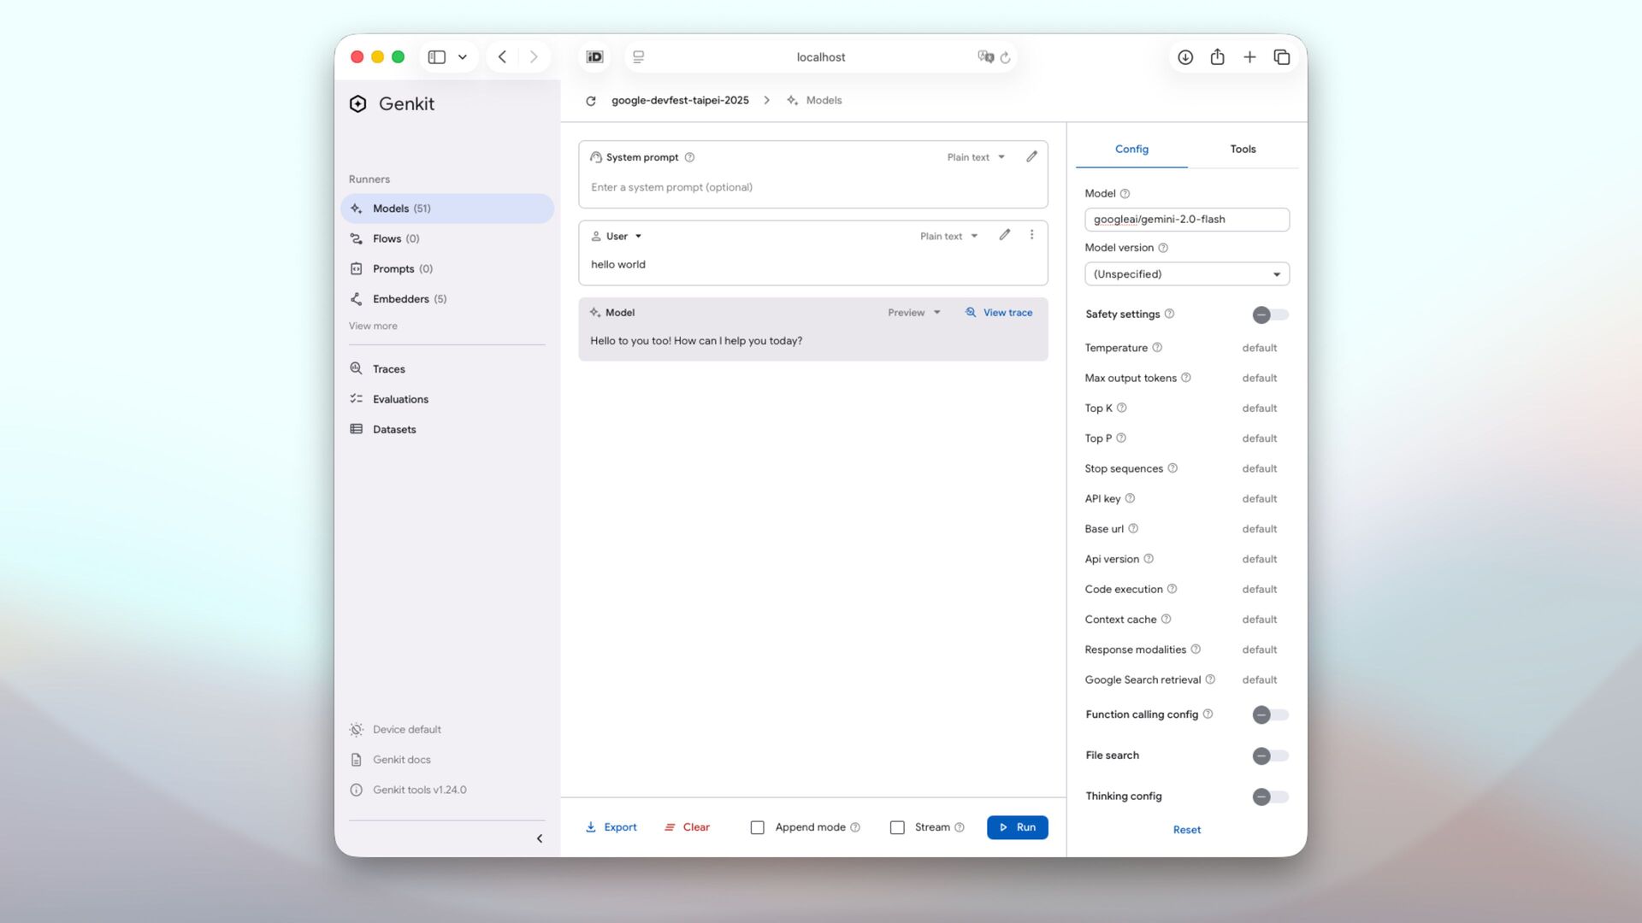Click the pencil edit icon on User message

click(1005, 235)
